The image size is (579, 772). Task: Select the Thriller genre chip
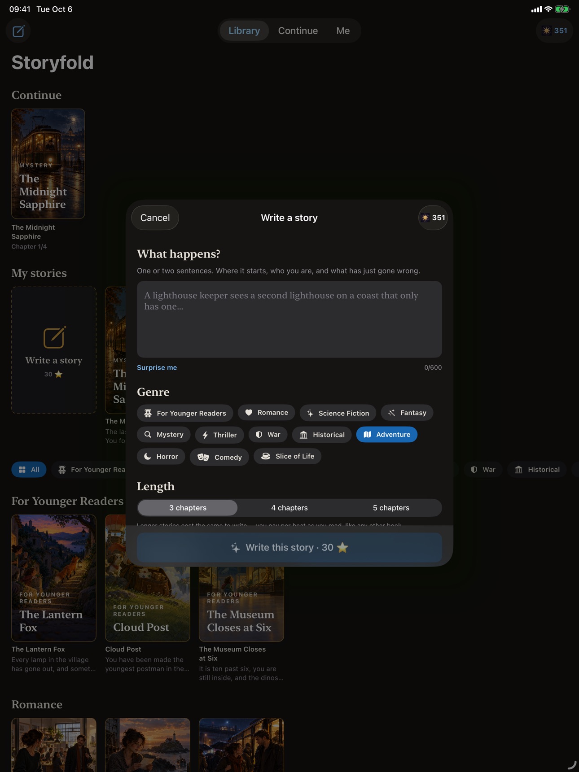[219, 435]
